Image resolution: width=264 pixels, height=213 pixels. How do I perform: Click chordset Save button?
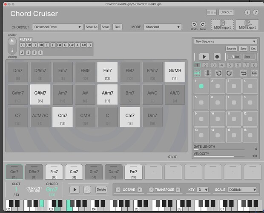[105, 27]
